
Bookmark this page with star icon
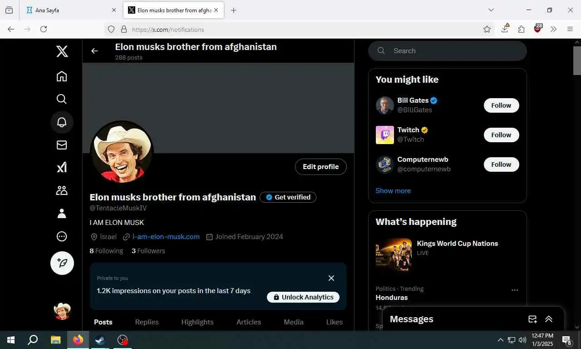coord(487,29)
